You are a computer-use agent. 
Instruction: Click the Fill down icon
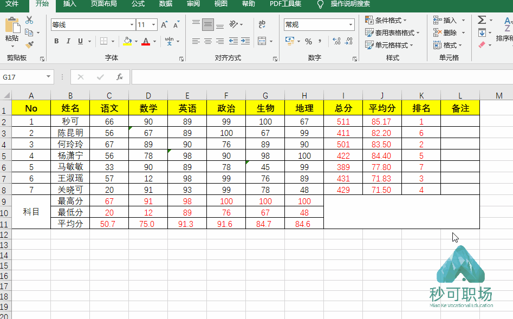[x=482, y=32]
